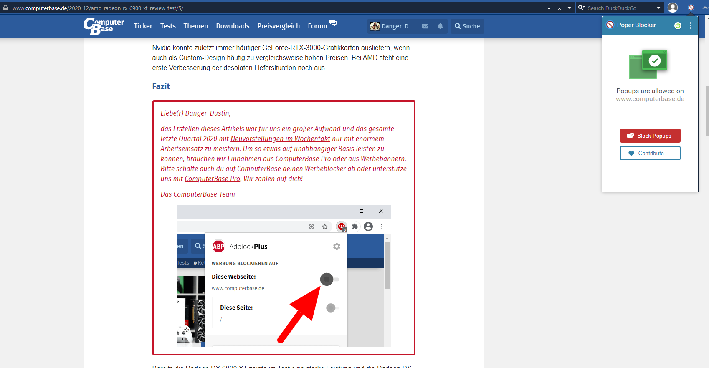Go to ComputerBase home via logo
The image size is (709, 368).
coord(104,26)
